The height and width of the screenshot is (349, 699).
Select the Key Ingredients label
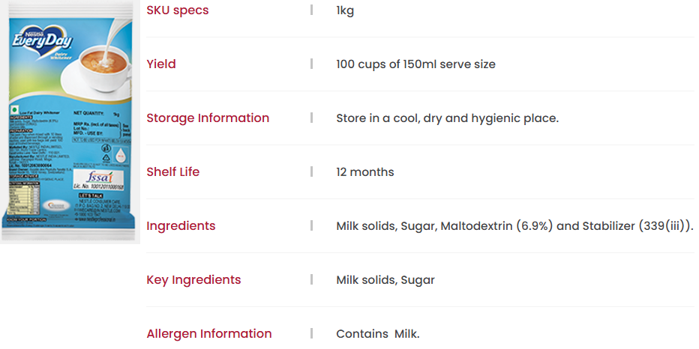pos(194,279)
